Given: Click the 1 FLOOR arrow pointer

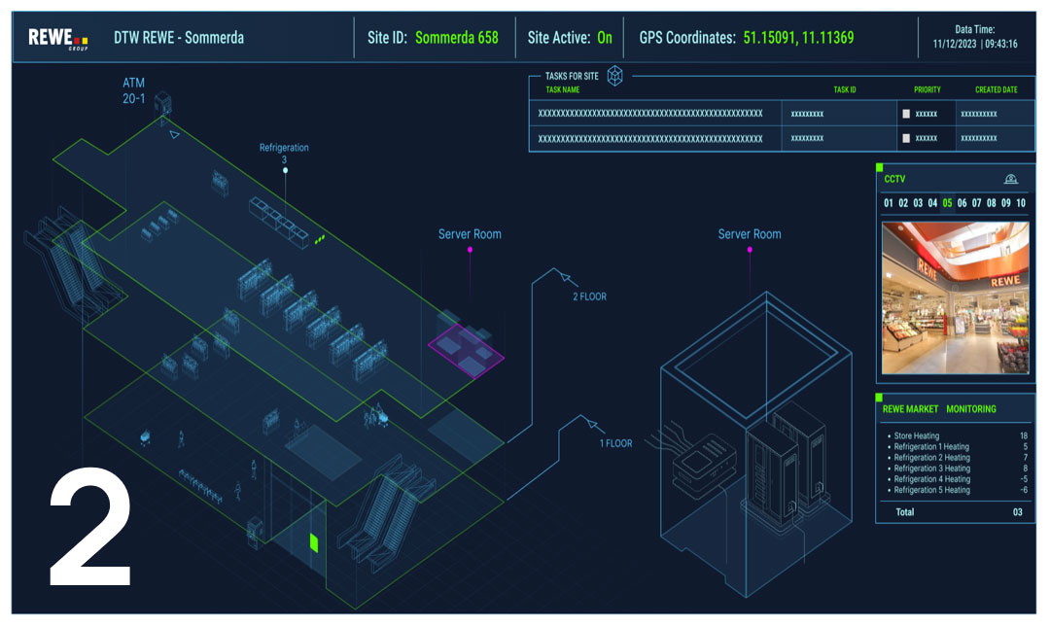Looking at the screenshot, I should pyautogui.click(x=587, y=422).
